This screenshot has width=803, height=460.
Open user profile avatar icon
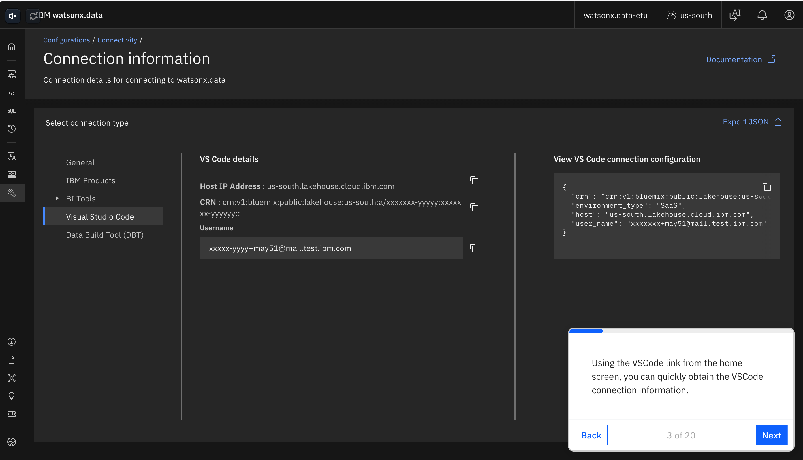click(789, 15)
